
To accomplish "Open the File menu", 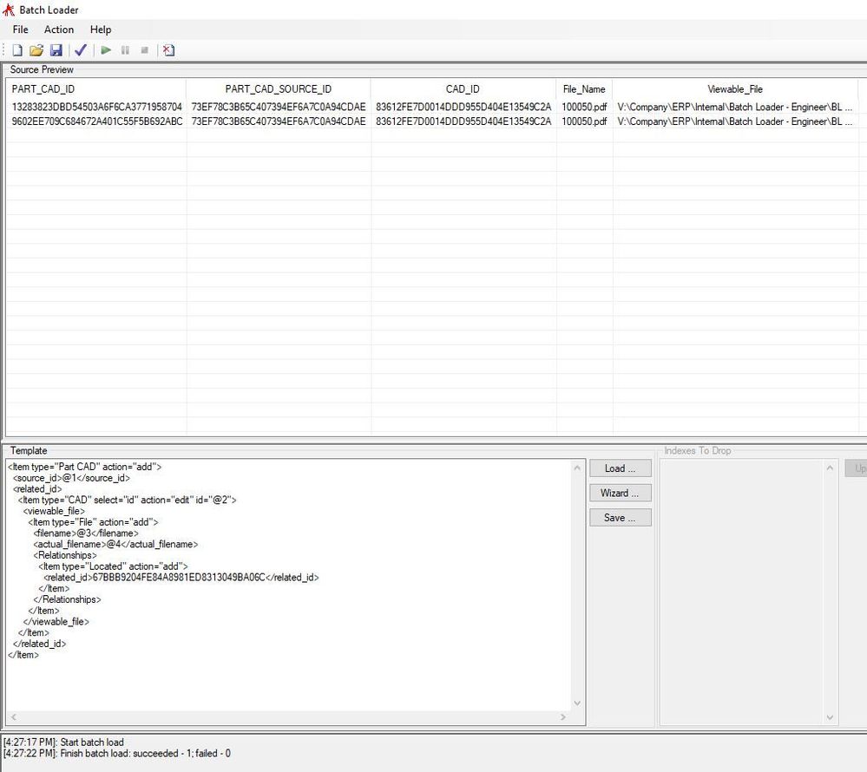I will [21, 29].
